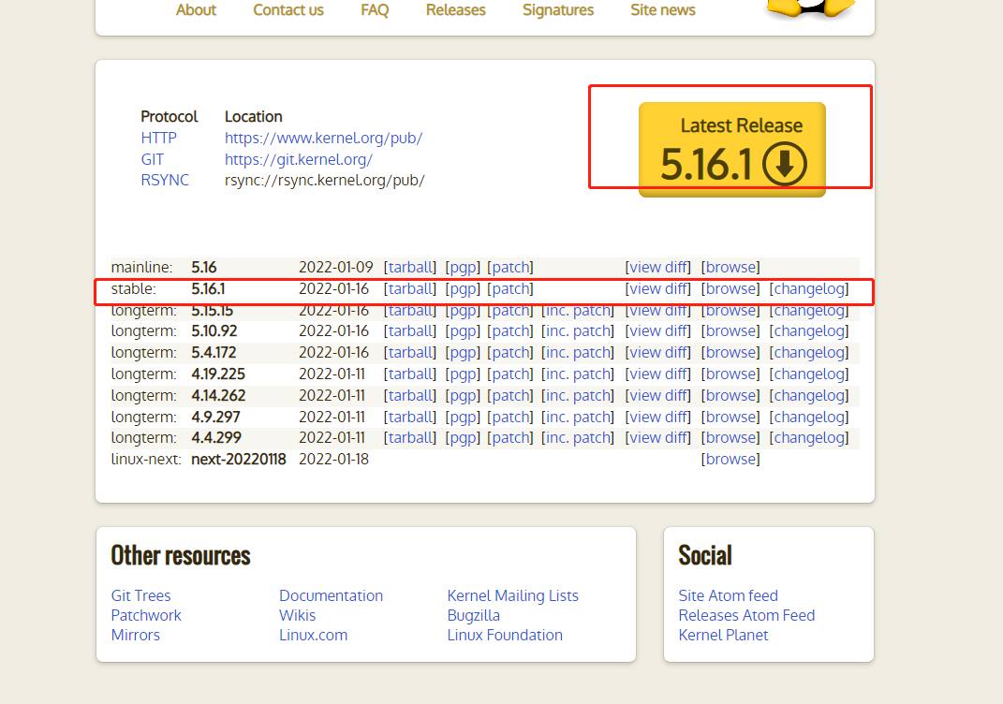The image size is (1003, 704).
Task: Browse stable 5.16.1 source
Action: click(x=730, y=289)
